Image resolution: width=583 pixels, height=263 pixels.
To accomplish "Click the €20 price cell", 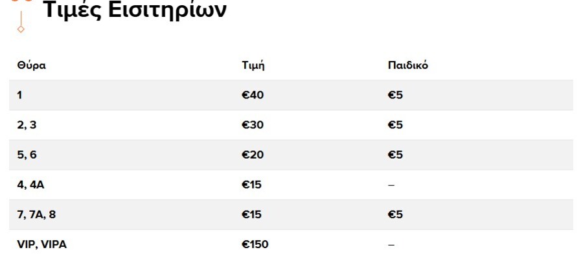I will 253,155.
